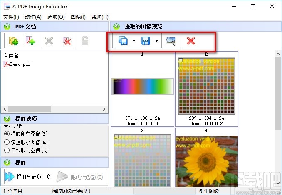Click the 提取图像已完成 status text
The height and width of the screenshot is (195, 282).
[x=71, y=191]
